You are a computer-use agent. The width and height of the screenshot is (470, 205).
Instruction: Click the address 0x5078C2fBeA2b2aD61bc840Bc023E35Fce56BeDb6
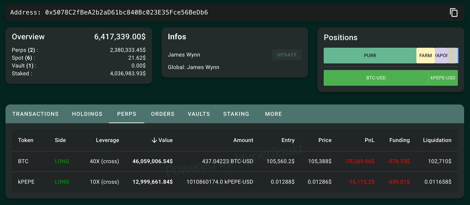[127, 12]
